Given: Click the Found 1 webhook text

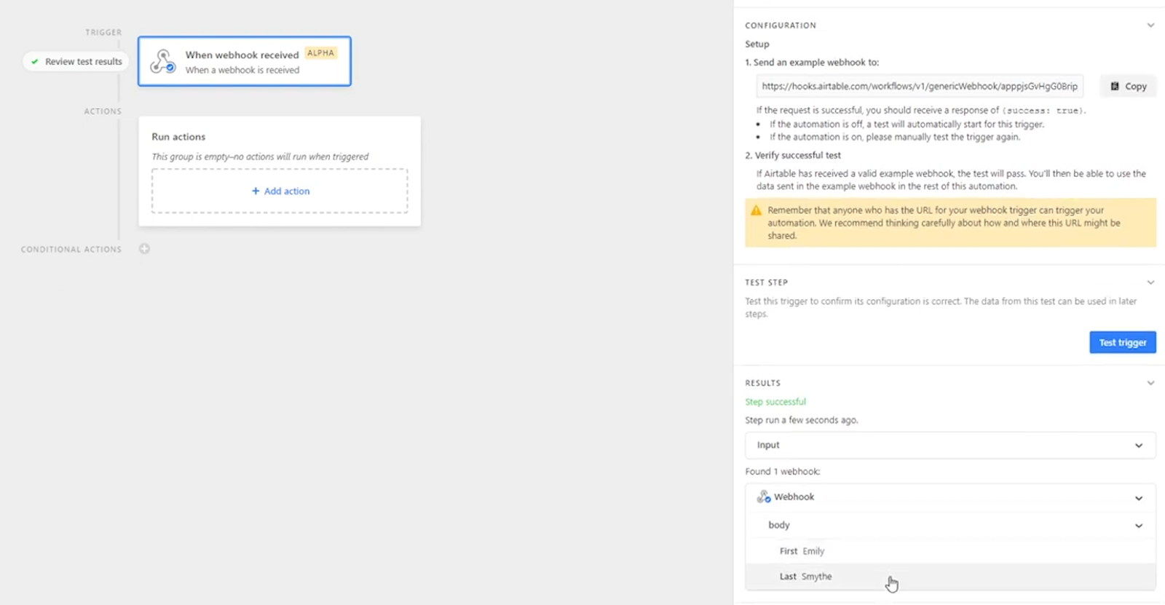Looking at the screenshot, I should (782, 472).
